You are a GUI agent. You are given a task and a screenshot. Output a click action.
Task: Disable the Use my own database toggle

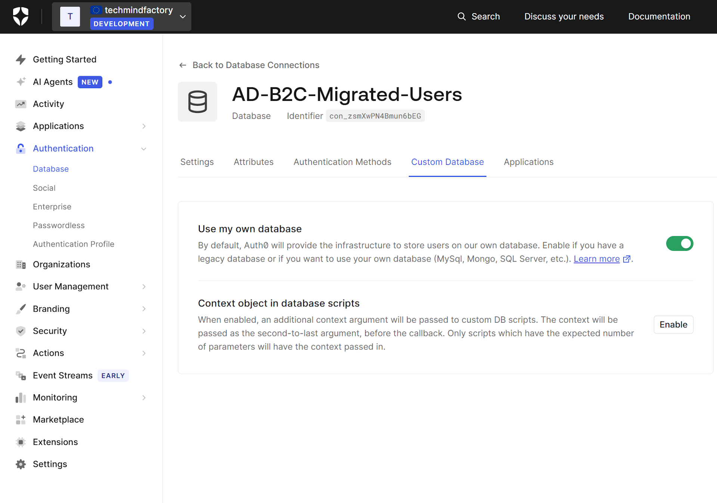pos(679,244)
